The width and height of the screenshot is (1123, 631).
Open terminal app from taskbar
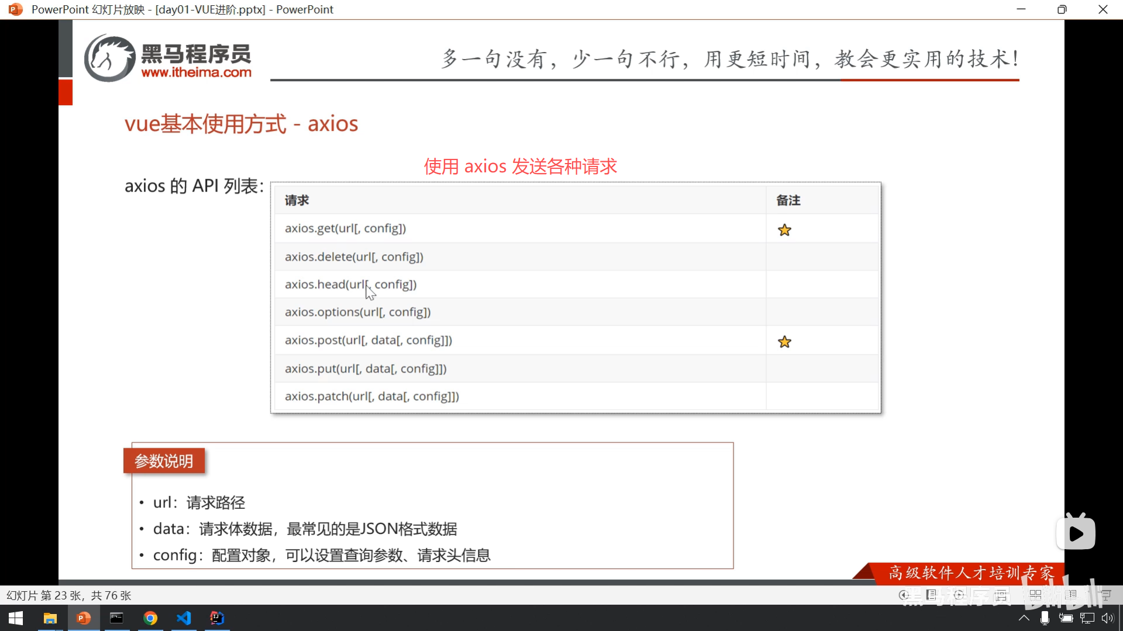(117, 618)
